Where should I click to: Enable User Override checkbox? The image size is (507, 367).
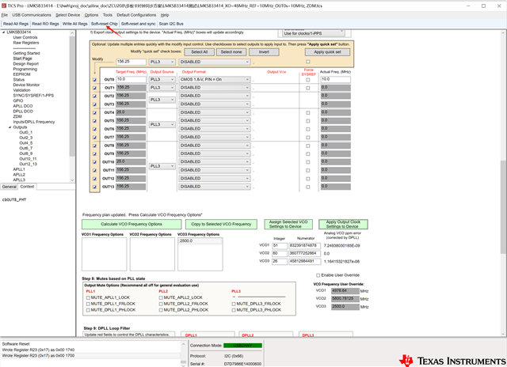[x=318, y=275]
